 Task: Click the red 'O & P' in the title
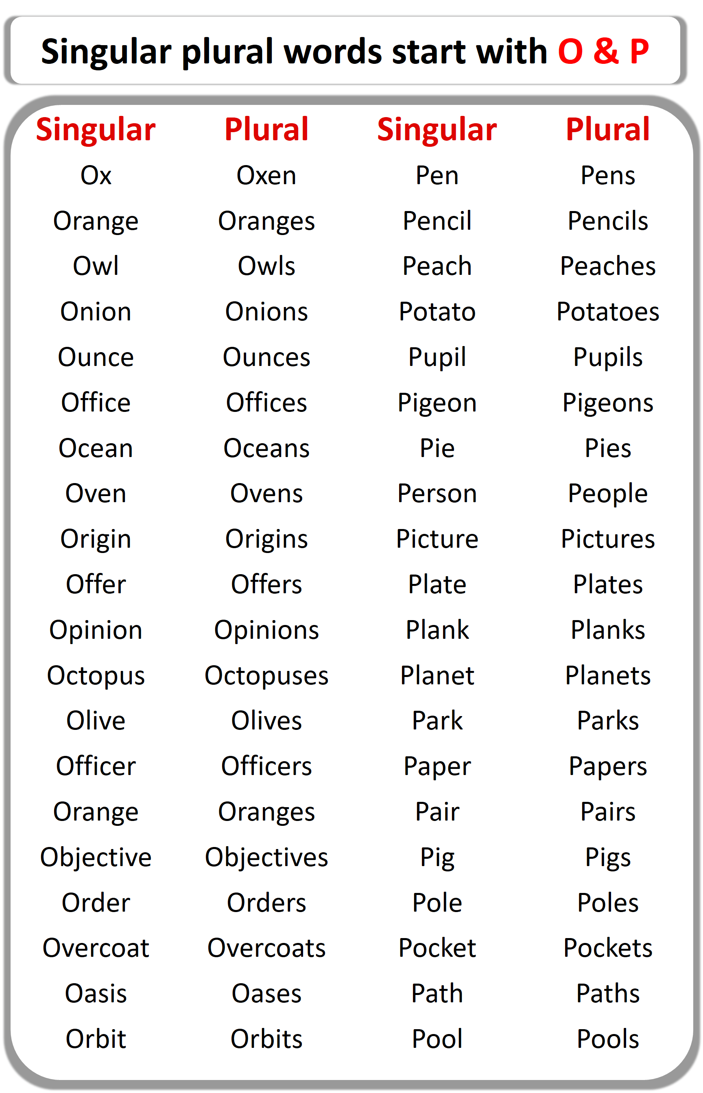coord(603,52)
